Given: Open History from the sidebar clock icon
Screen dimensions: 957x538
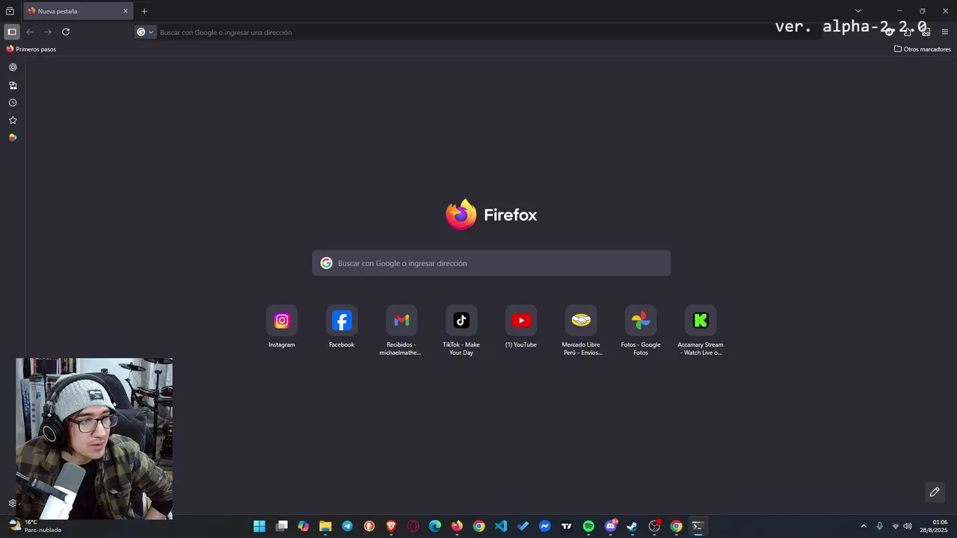Looking at the screenshot, I should coord(13,102).
